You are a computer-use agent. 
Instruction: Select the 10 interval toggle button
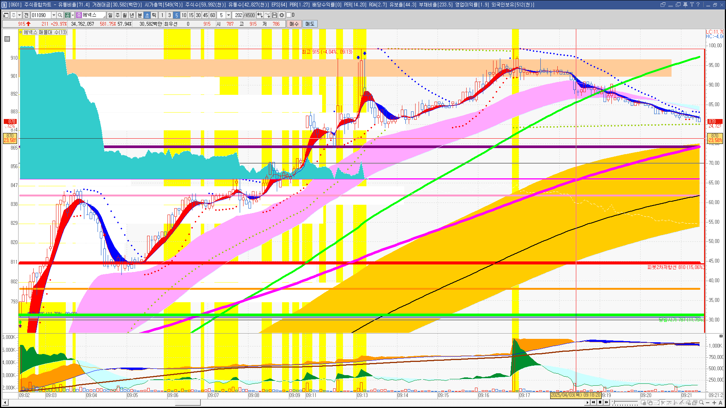pyautogui.click(x=184, y=15)
